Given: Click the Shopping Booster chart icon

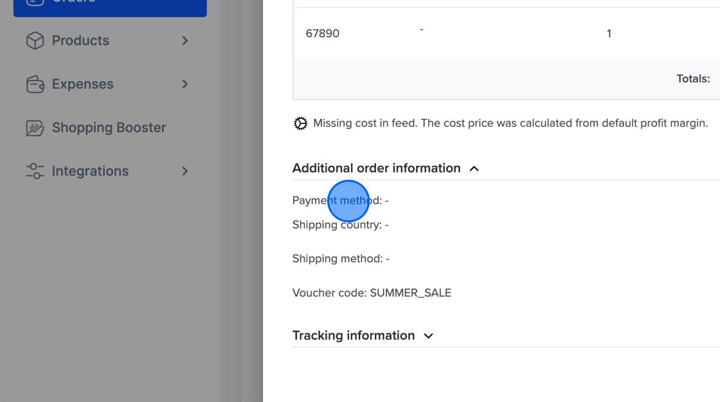Looking at the screenshot, I should pos(35,127).
